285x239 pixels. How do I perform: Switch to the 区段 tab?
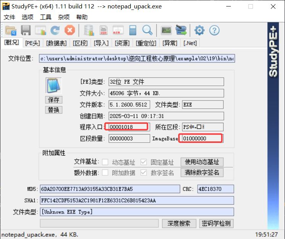coord(81,43)
